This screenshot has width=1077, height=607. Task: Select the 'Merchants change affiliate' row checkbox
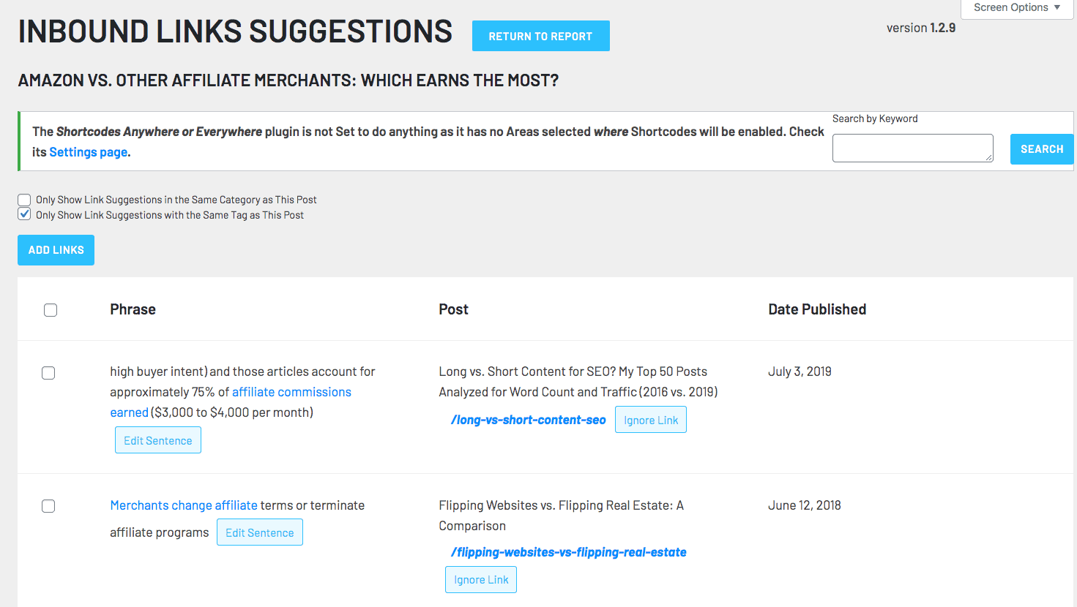tap(48, 506)
